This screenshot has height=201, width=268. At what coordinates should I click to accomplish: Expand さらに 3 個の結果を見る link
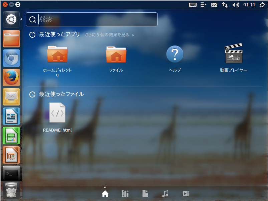coord(109,35)
